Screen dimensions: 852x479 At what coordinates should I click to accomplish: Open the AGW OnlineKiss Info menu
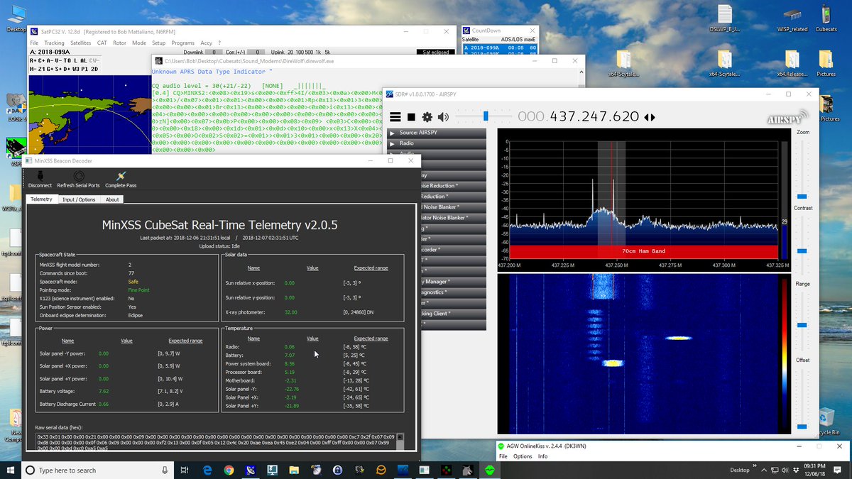click(542, 456)
